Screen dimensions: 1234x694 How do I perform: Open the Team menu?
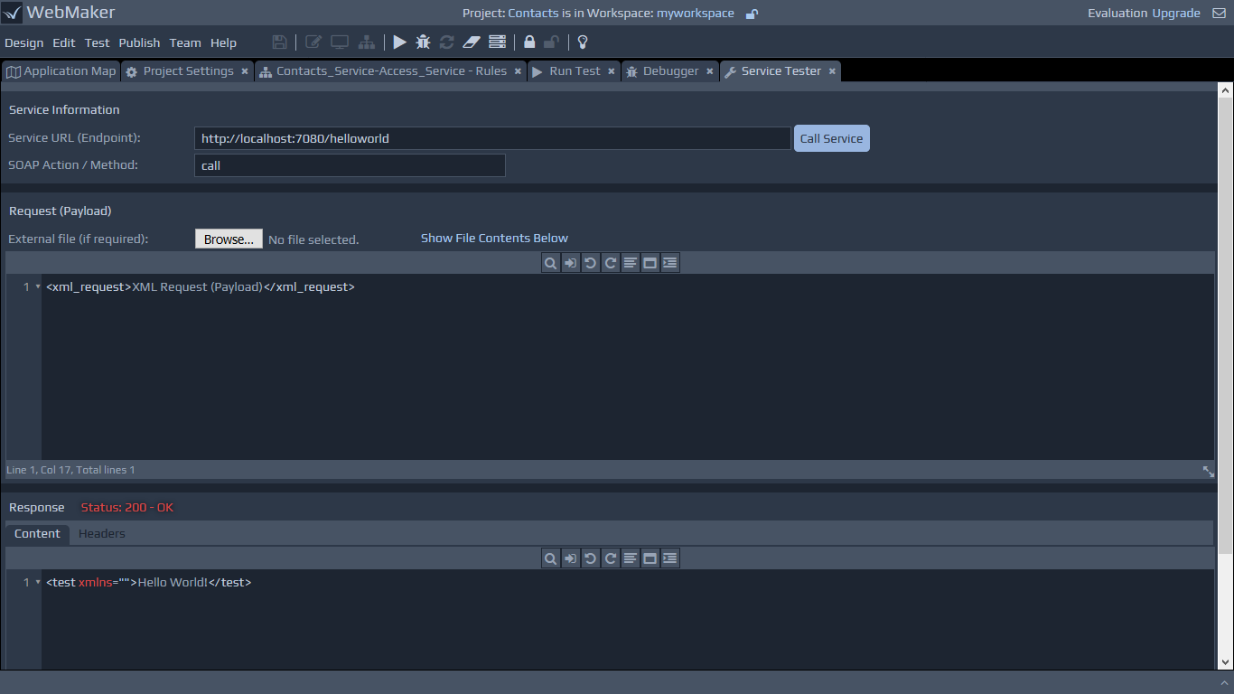tap(185, 42)
